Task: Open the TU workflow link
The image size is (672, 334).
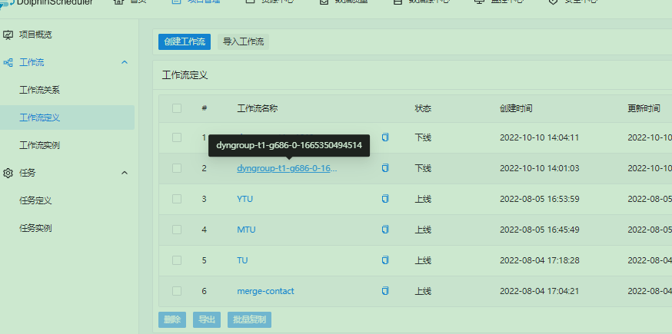Action: click(242, 260)
